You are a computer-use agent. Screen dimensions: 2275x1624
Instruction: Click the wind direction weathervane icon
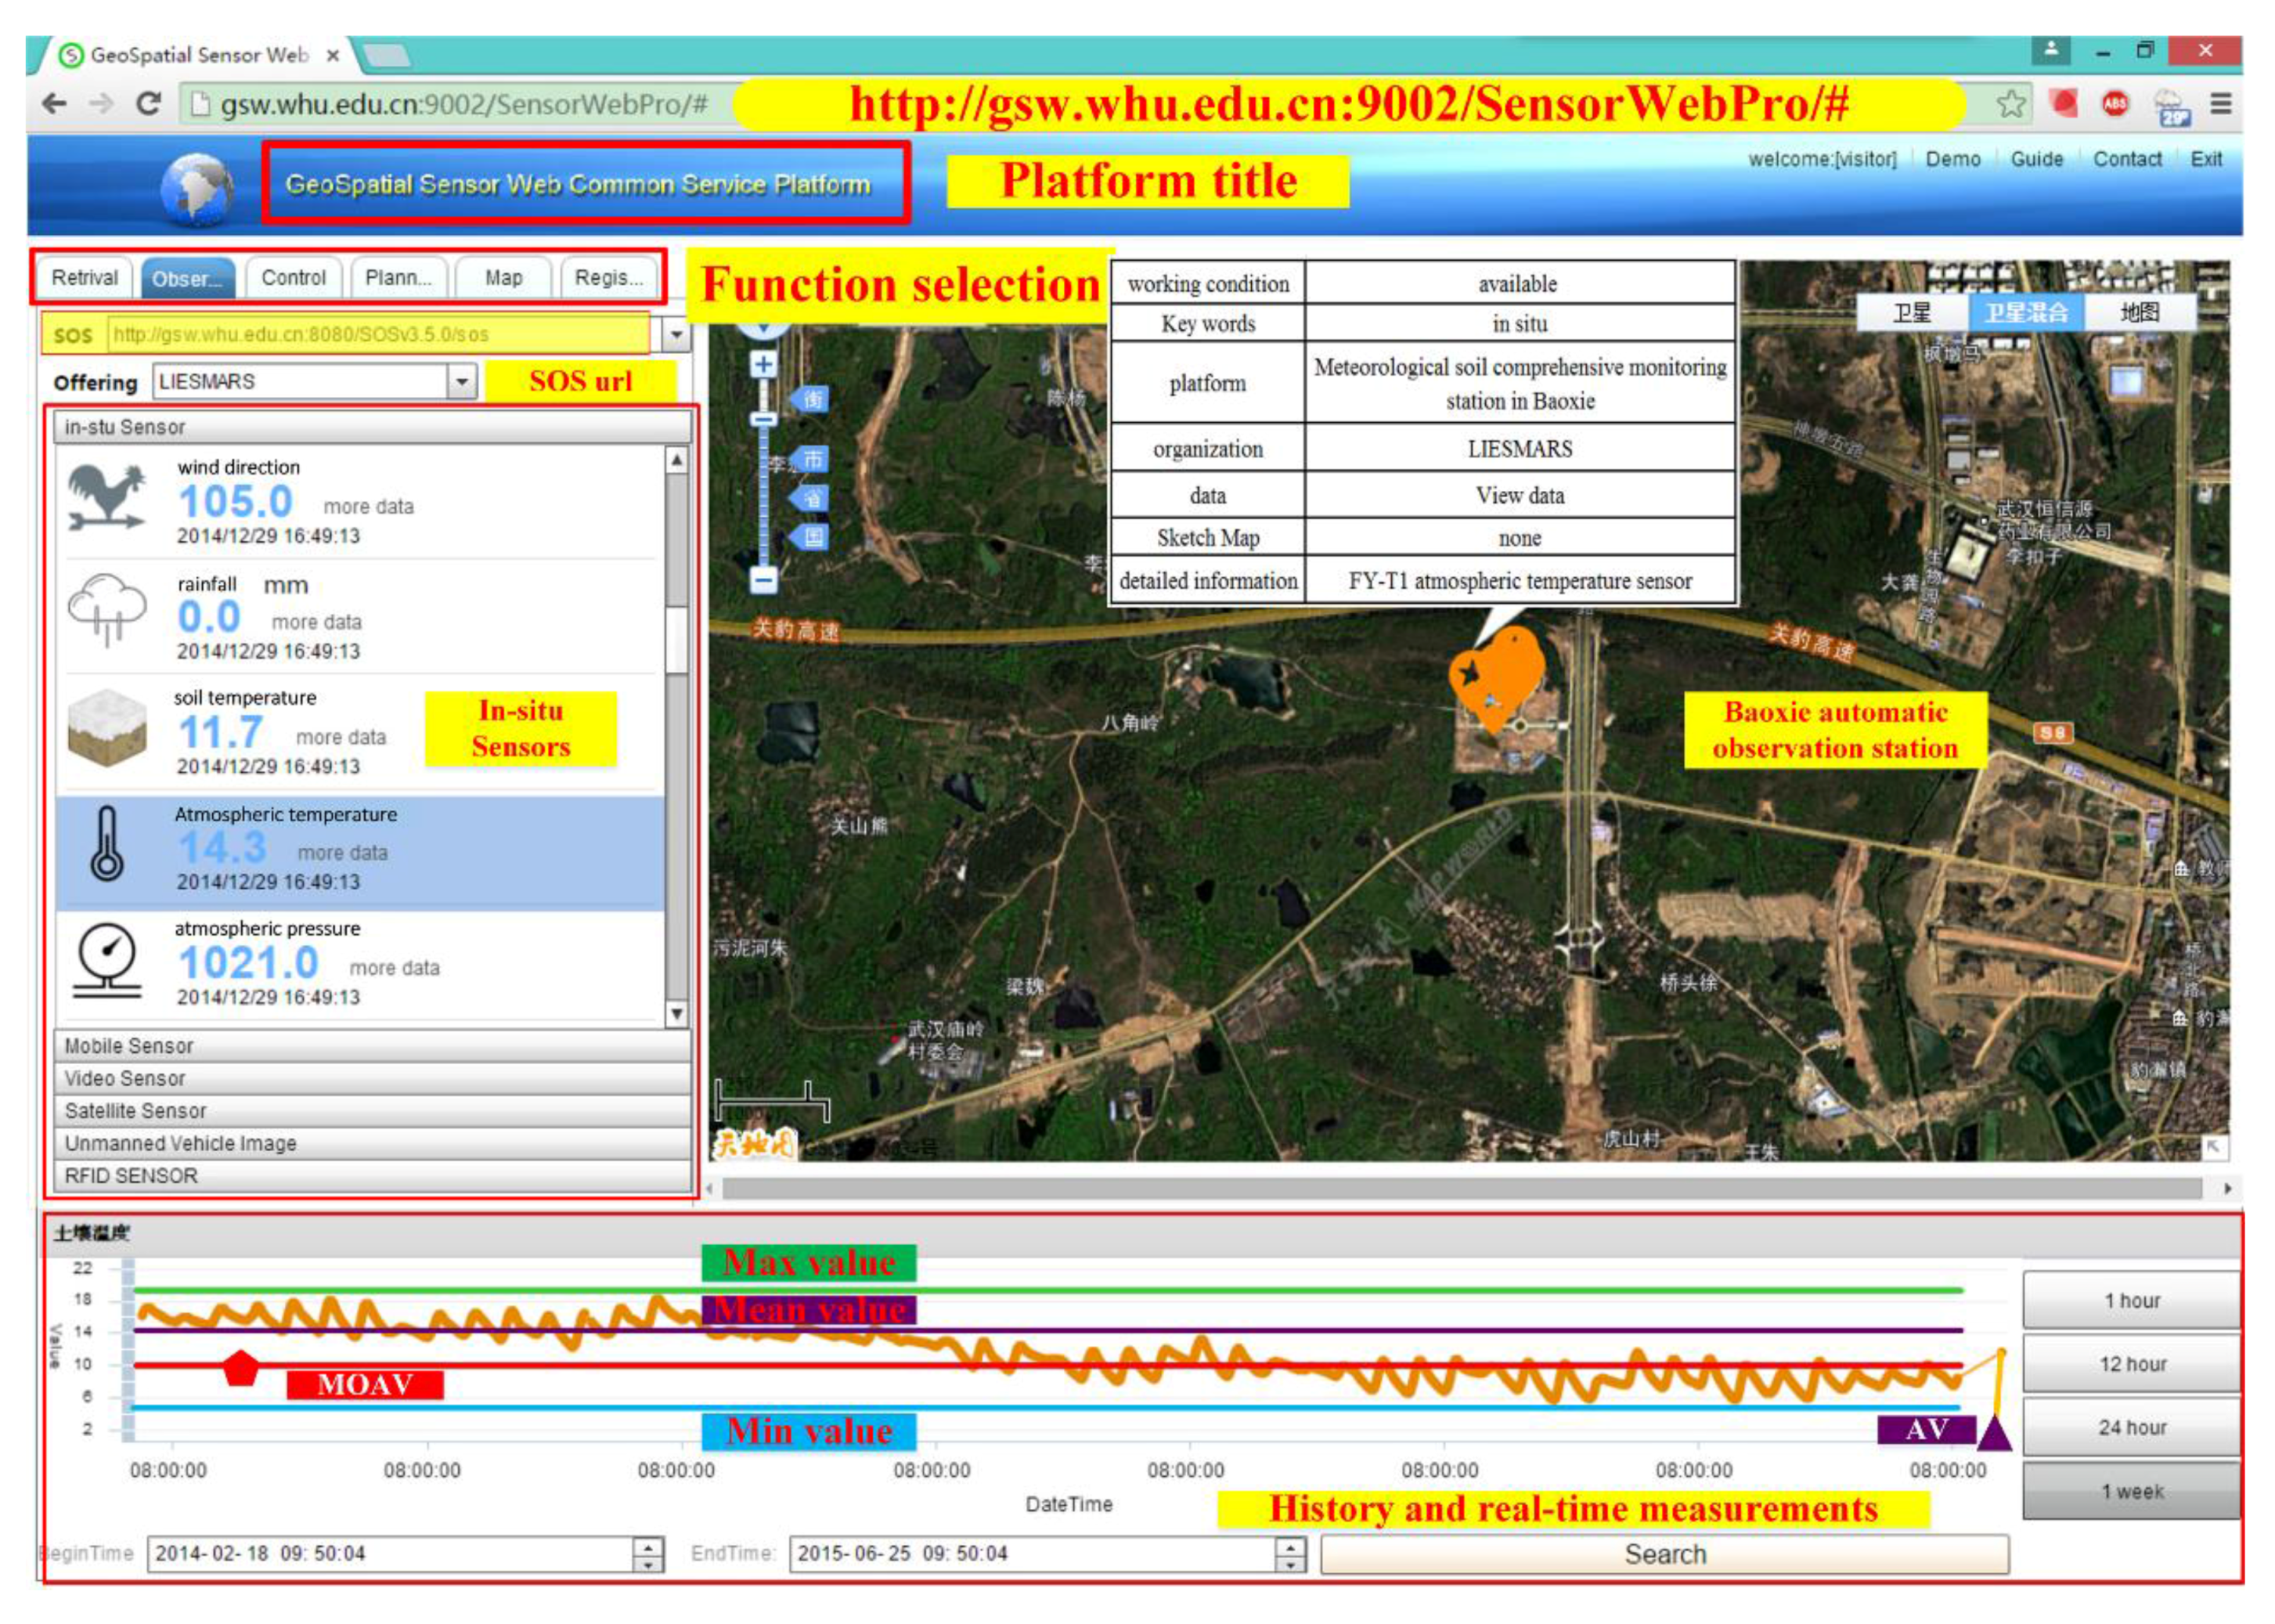pos(107,499)
